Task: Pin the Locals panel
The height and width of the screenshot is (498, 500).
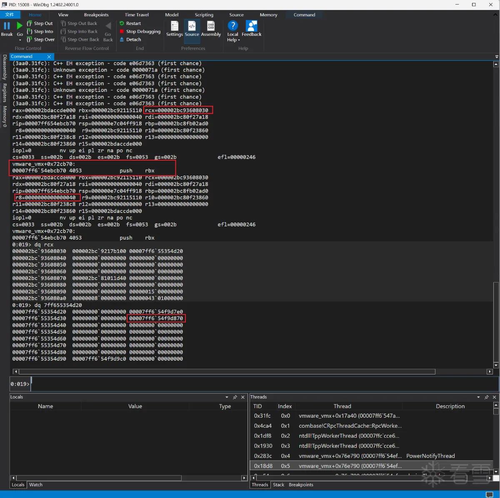Action: point(235,397)
